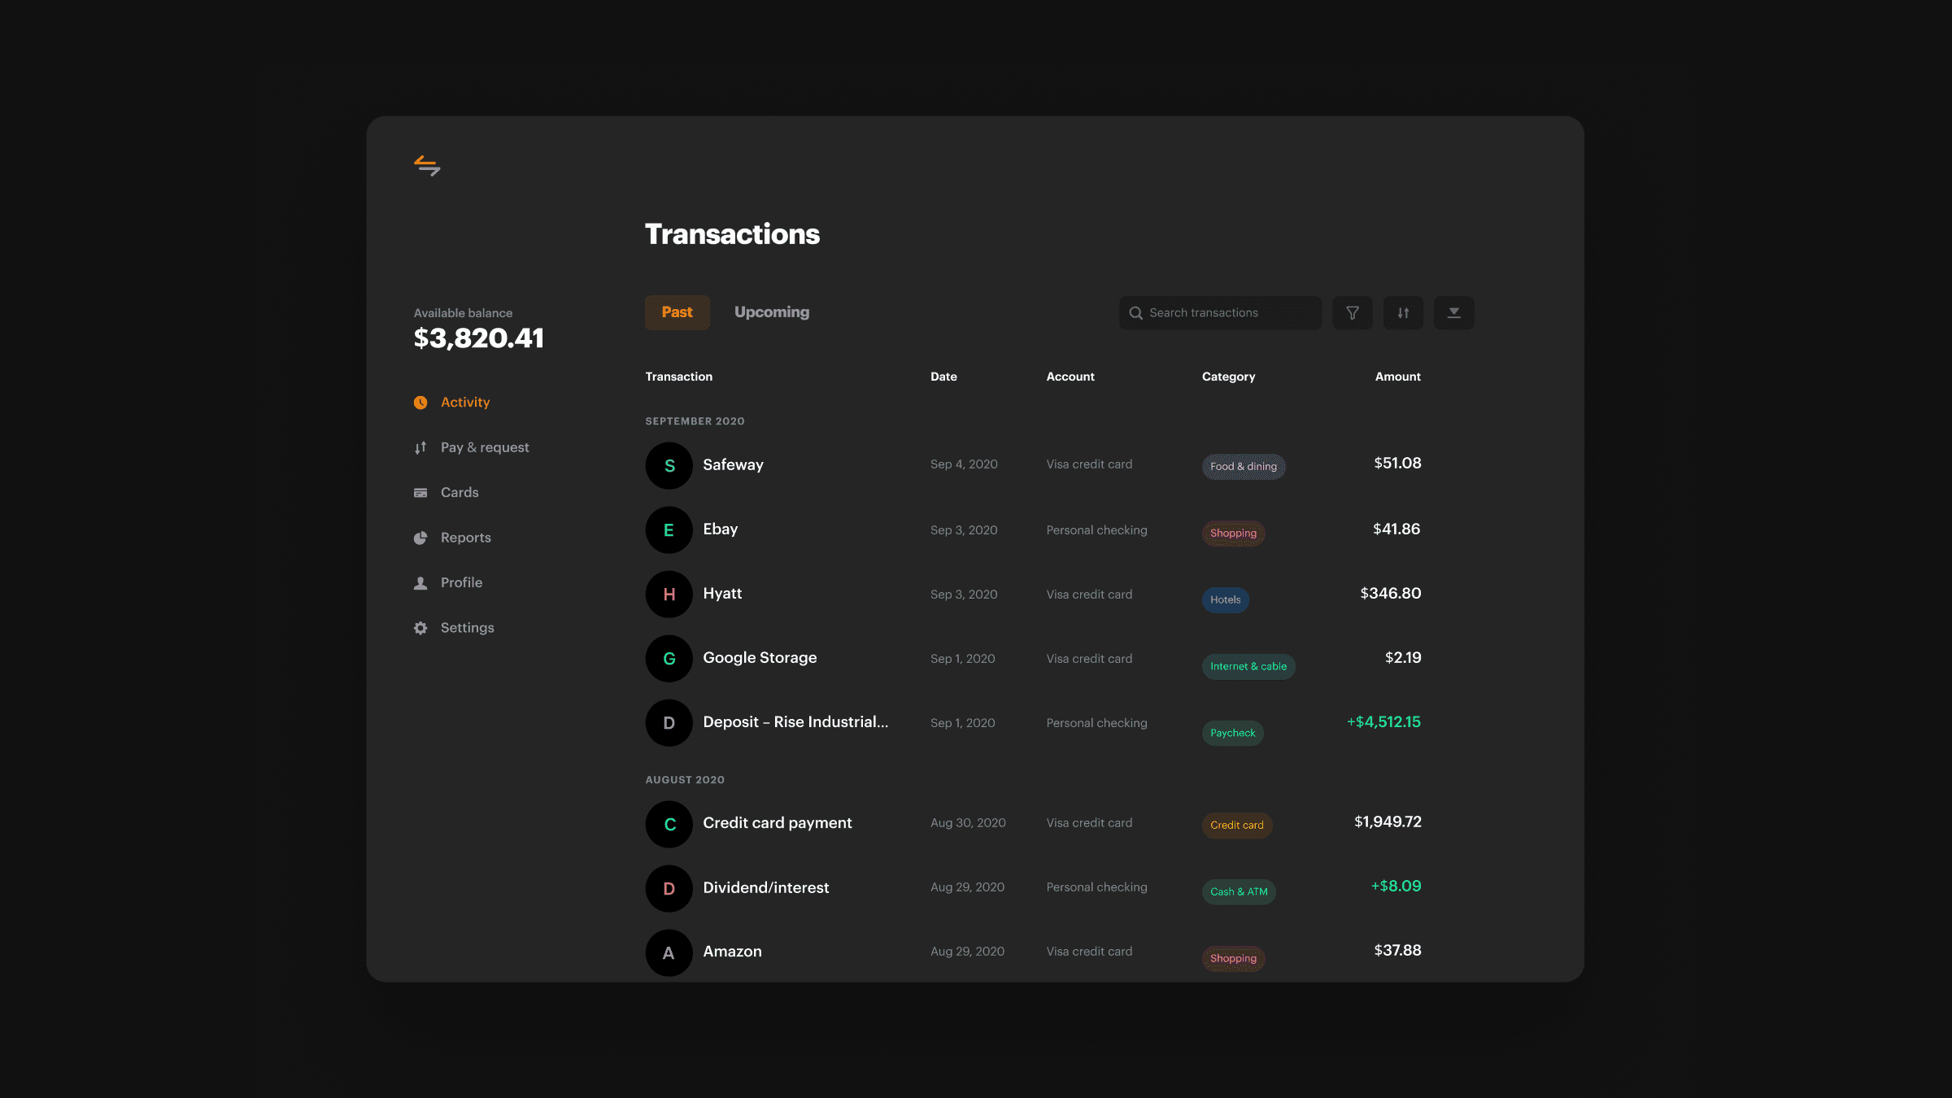Click the Credit card category badge
Viewport: 1952px width, 1098px height.
coord(1236,826)
